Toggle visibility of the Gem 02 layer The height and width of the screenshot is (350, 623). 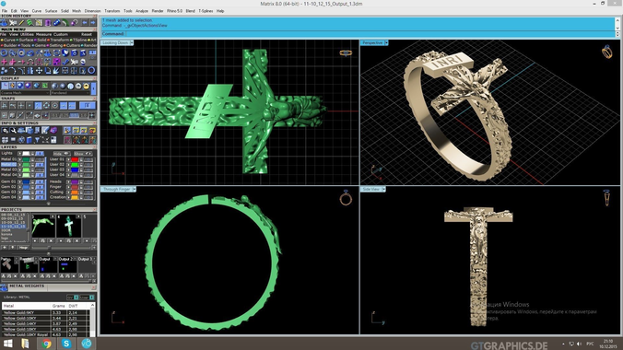click(x=40, y=187)
